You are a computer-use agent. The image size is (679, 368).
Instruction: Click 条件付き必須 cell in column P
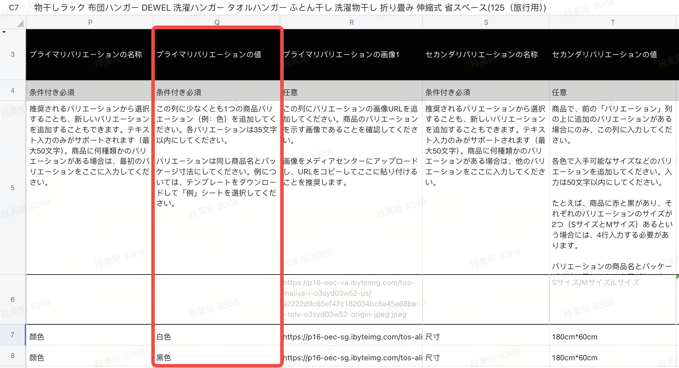coord(90,91)
